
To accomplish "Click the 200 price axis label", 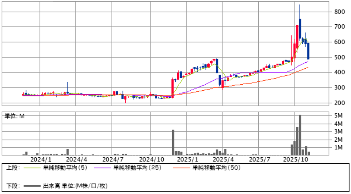I will (340, 103).
